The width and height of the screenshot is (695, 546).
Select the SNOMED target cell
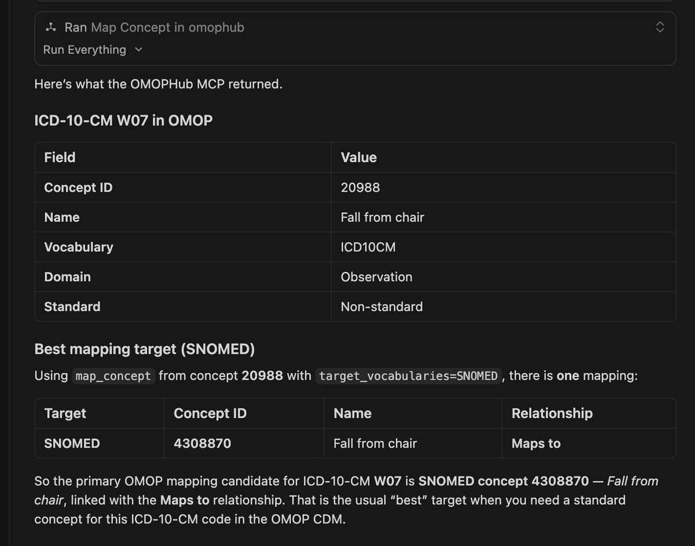100,443
